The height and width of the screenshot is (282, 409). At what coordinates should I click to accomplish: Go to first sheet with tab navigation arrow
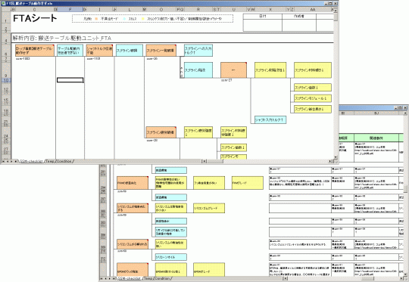pos(3,162)
